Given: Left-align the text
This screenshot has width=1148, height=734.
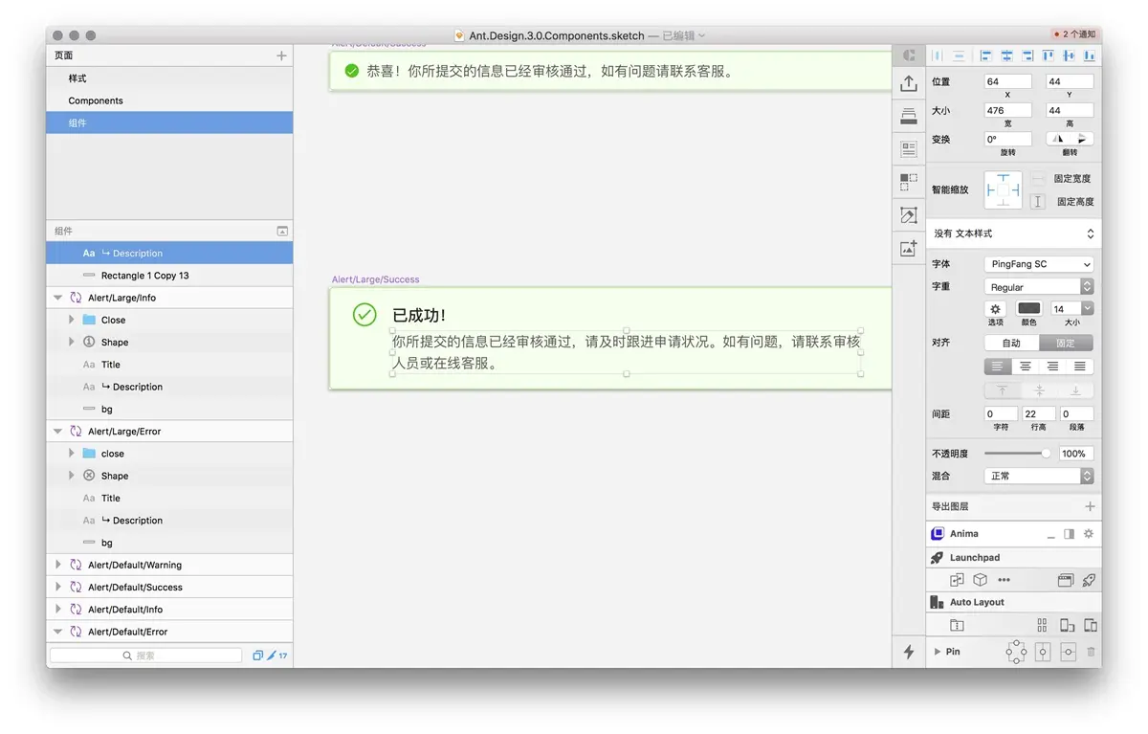Looking at the screenshot, I should tap(998, 366).
